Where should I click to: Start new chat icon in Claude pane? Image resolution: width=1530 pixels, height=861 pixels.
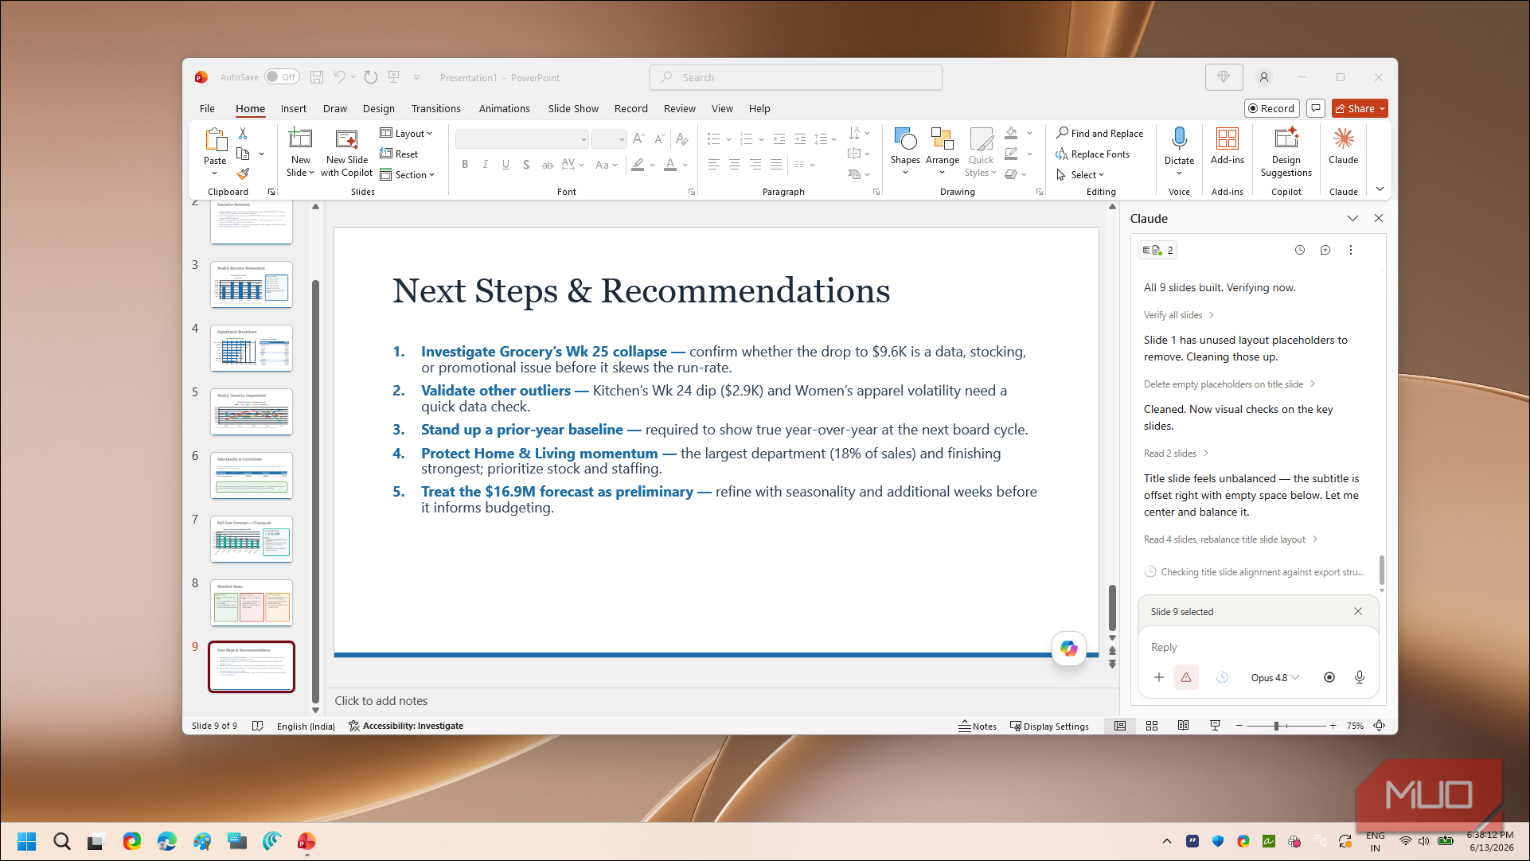click(1325, 250)
